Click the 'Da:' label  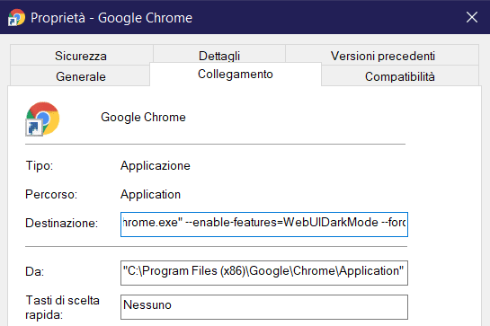tap(35, 271)
